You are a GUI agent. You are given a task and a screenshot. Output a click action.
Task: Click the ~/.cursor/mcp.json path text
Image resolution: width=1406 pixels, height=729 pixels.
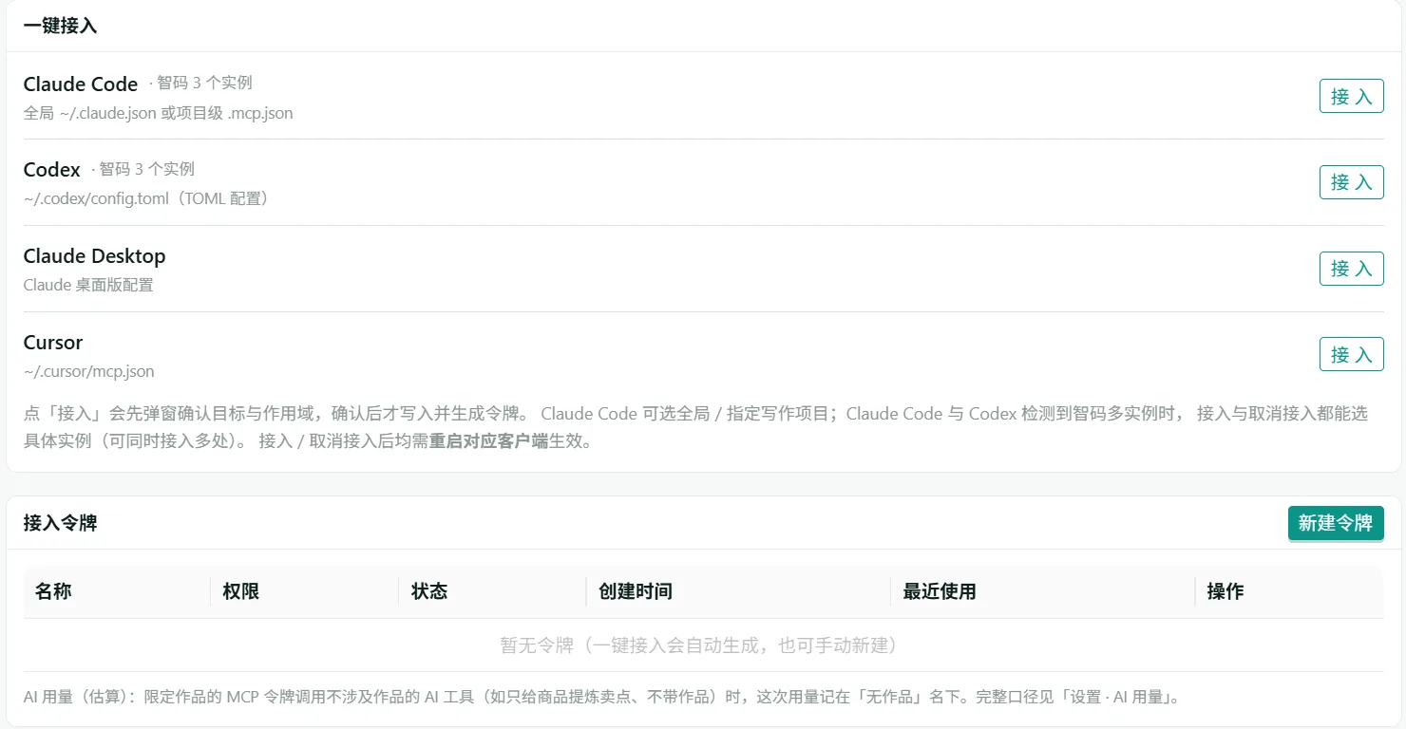point(89,371)
